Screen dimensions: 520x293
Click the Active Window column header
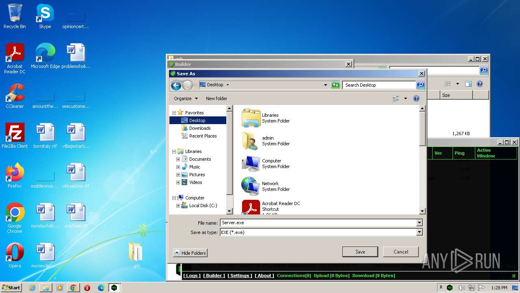point(496,153)
